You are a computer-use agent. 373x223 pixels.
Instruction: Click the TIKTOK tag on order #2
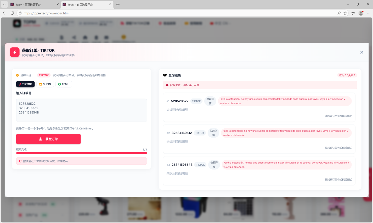point(200,133)
